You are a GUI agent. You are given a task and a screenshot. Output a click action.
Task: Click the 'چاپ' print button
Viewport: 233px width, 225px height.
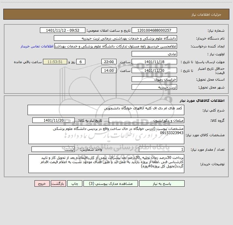click(x=75, y=184)
